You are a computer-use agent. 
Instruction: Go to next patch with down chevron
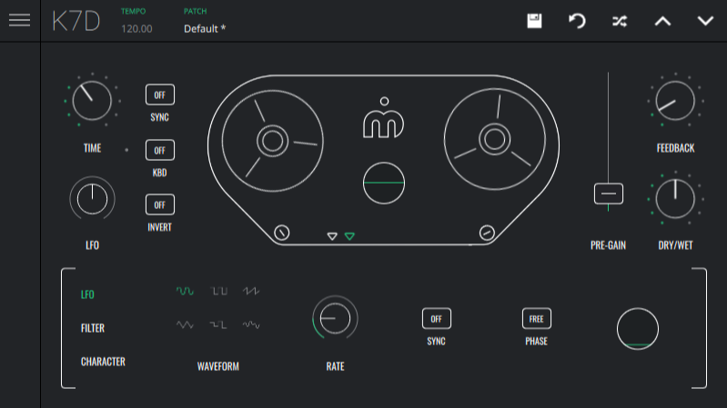pyautogui.click(x=705, y=21)
